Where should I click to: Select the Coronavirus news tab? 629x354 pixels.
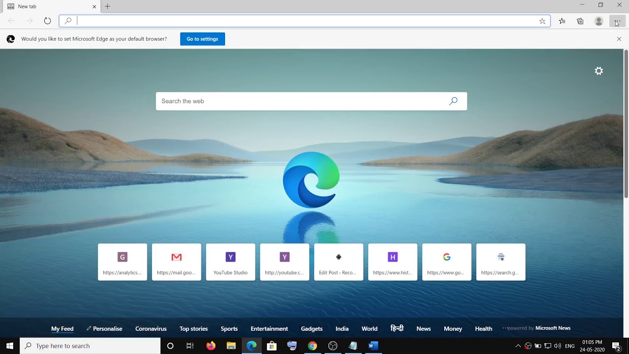[x=151, y=328]
